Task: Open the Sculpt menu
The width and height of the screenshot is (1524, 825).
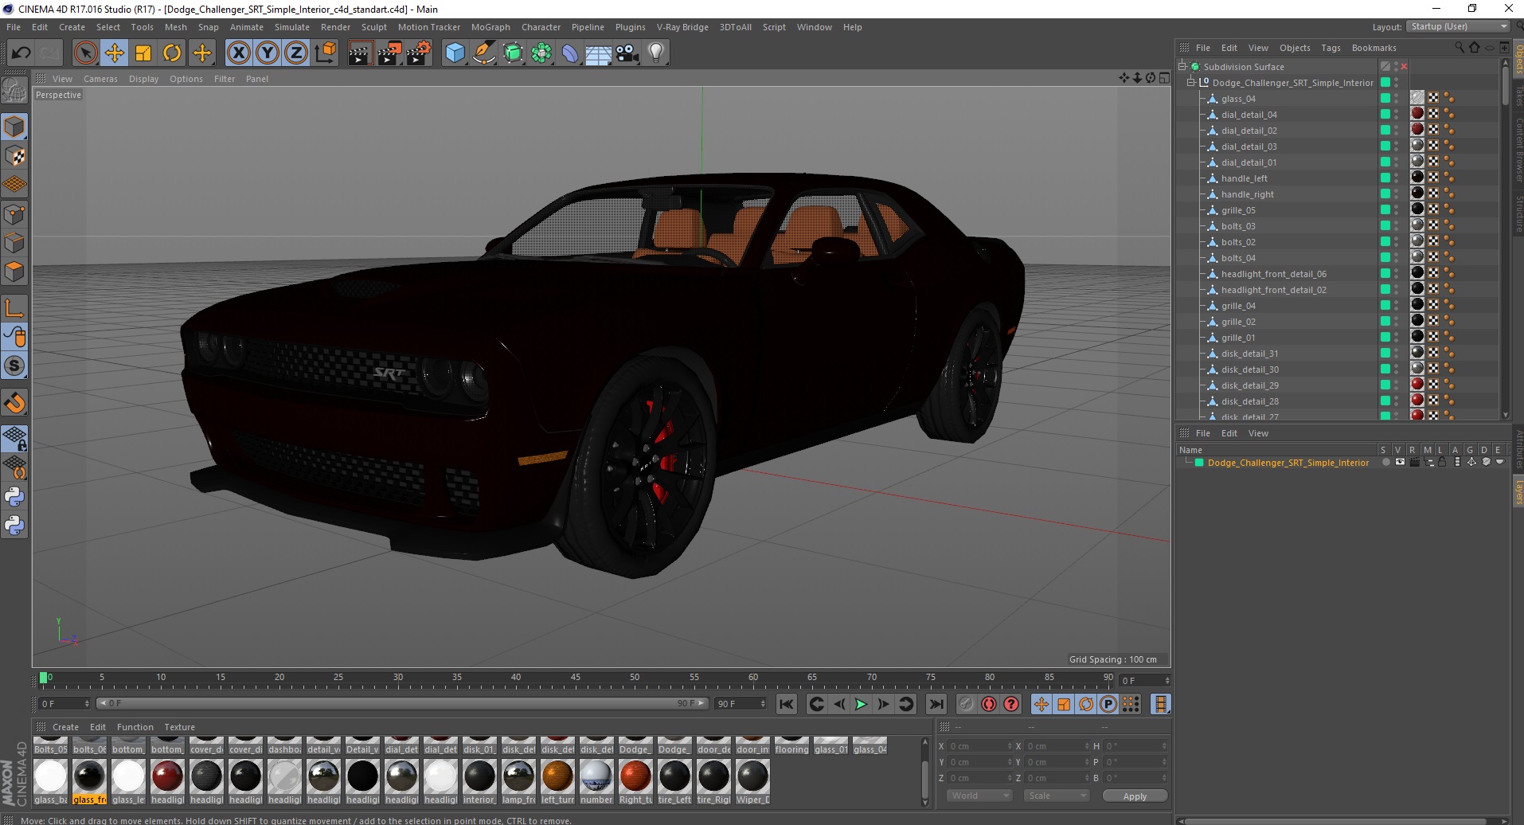Action: click(x=373, y=27)
